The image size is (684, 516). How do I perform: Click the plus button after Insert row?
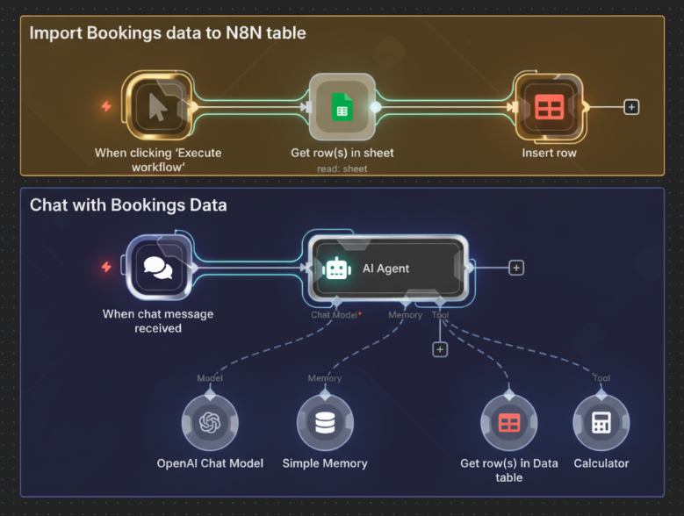tap(631, 107)
